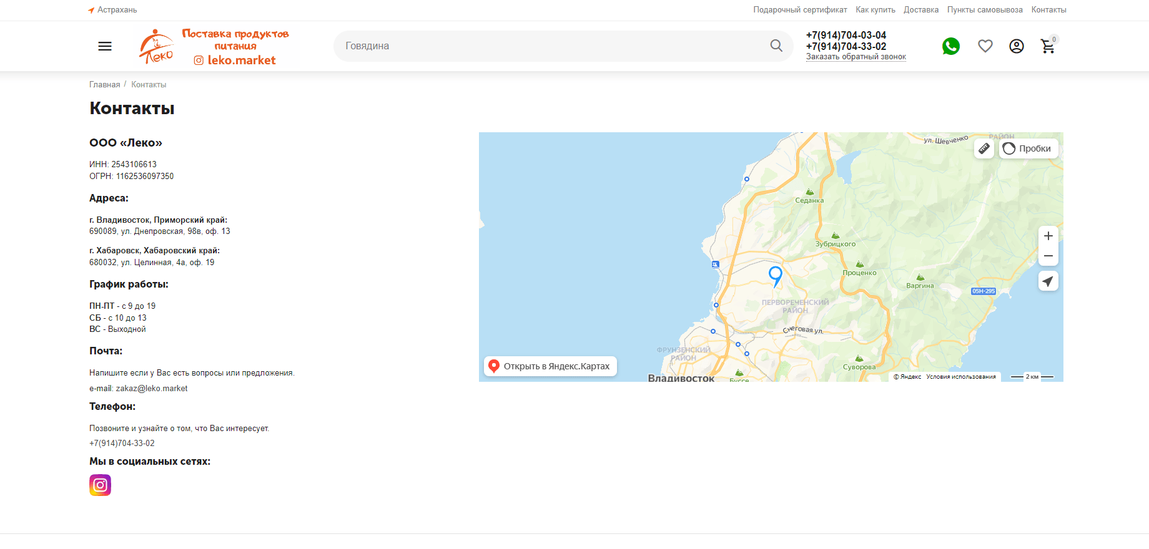Click address ул. Целинная, 4а

click(153, 263)
